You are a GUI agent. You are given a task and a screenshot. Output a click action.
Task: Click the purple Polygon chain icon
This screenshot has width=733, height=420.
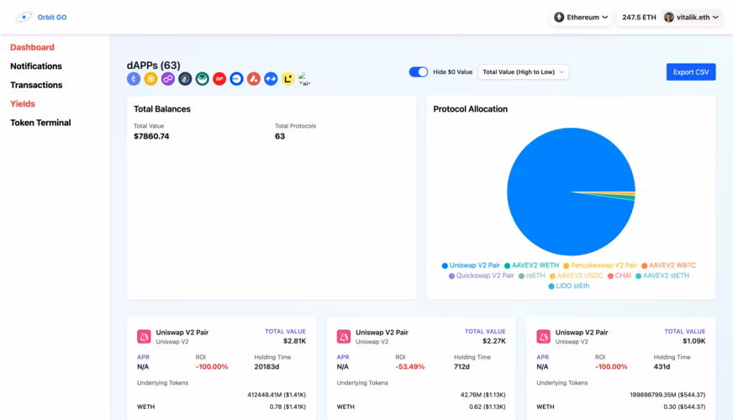click(x=168, y=79)
